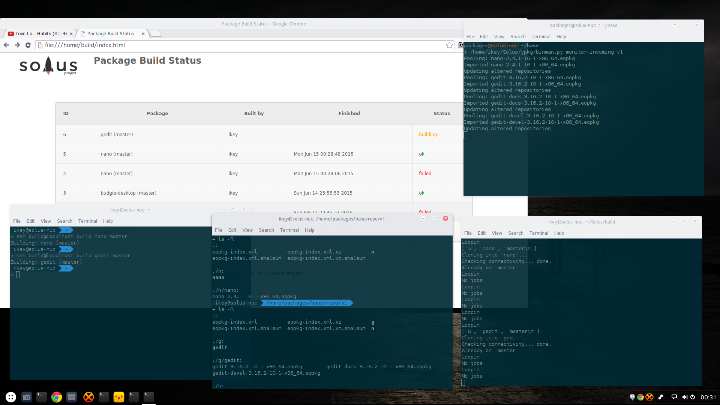Image resolution: width=720 pixels, height=405 pixels.
Task: Open Search menu in the /home/packages/base/repo/v1 terminal
Action: click(266, 230)
